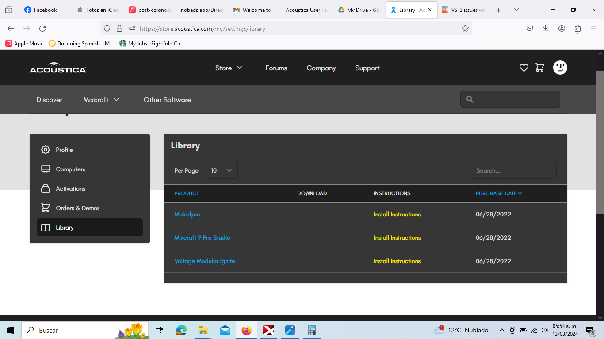Viewport: 604px width, 339px height.
Task: Open the Discover section
Action: tap(50, 99)
